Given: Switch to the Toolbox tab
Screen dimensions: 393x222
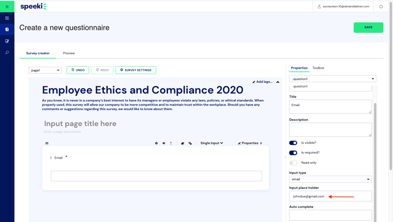Looking at the screenshot, I should pos(318,68).
